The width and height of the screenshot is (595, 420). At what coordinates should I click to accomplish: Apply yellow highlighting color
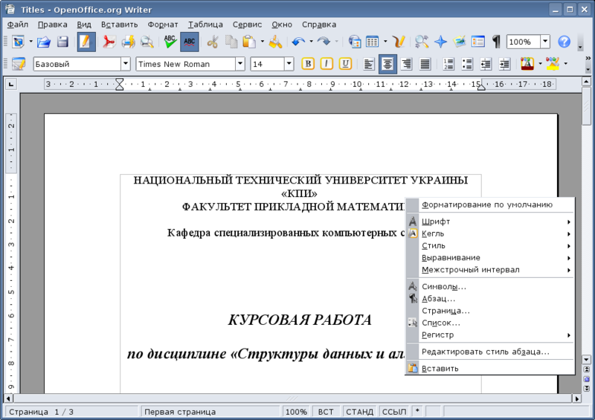pyautogui.click(x=553, y=64)
